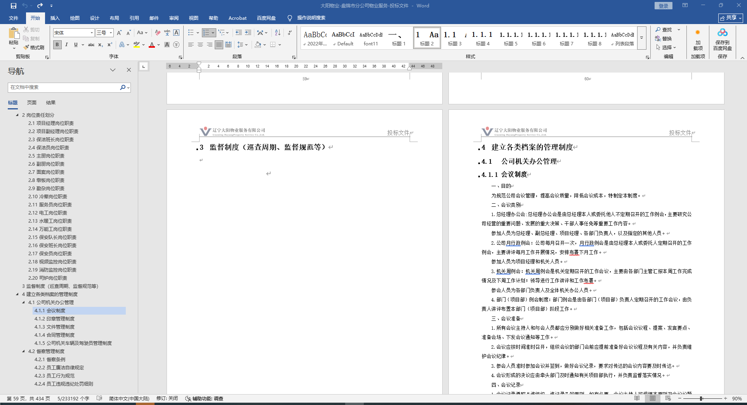This screenshot has width=747, height=405.
Task: Apply strikethrough formatting (abc)
Action: pyautogui.click(x=91, y=45)
